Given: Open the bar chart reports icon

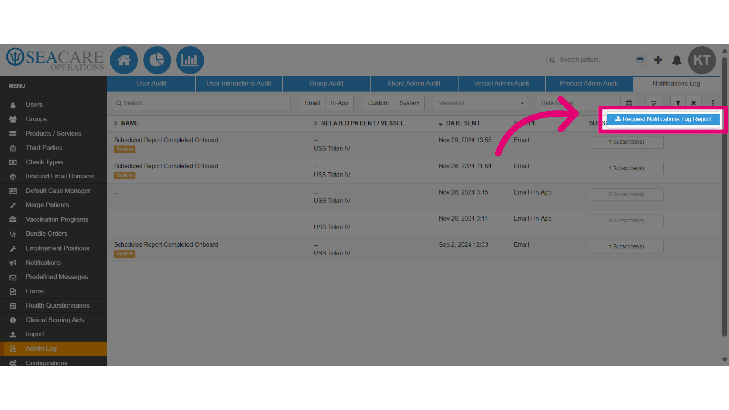Looking at the screenshot, I should pos(190,60).
